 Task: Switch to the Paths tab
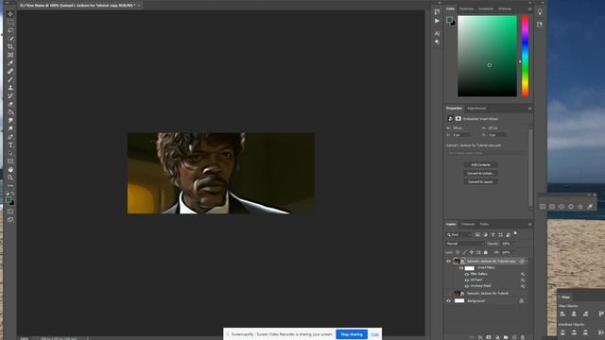pyautogui.click(x=484, y=224)
